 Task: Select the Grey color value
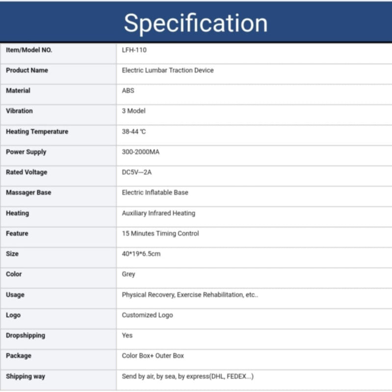[129, 274]
